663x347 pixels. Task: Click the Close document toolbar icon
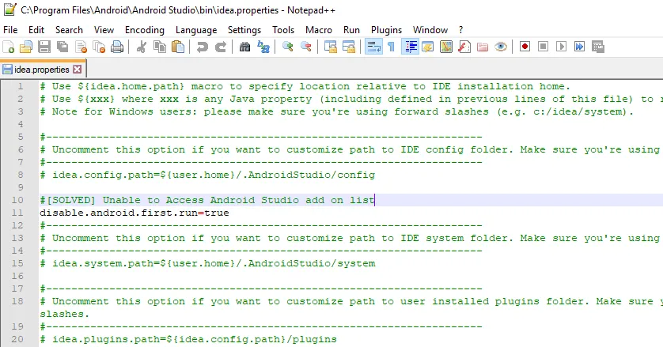[x=81, y=47]
